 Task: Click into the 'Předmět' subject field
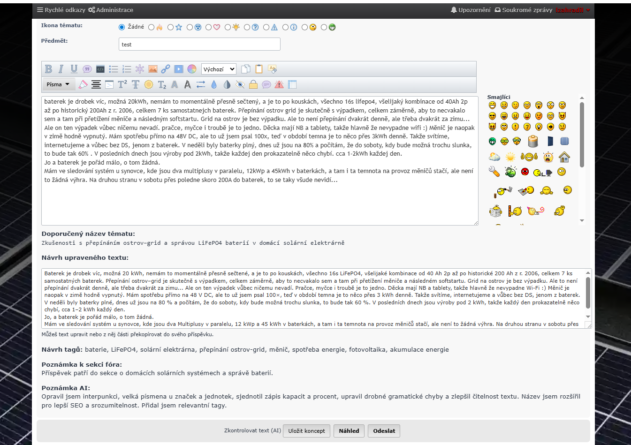[199, 44]
